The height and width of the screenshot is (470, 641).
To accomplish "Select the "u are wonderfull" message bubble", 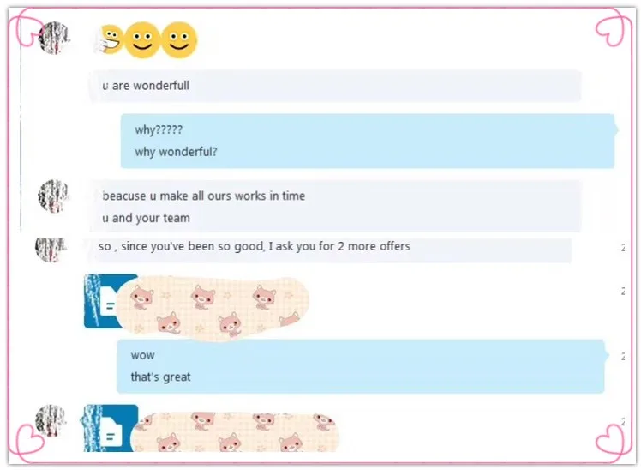I will [x=335, y=86].
